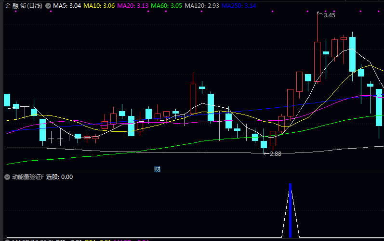
Task: Expand the MACD panel dropdown at bottom
Action: click(x=7, y=240)
